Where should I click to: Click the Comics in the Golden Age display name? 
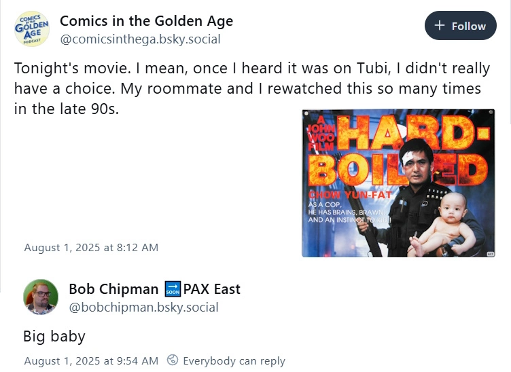146,21
